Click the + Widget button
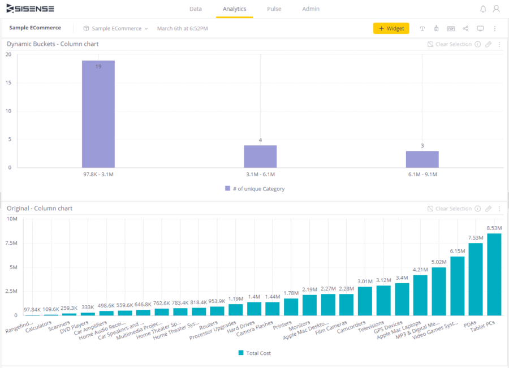 391,28
